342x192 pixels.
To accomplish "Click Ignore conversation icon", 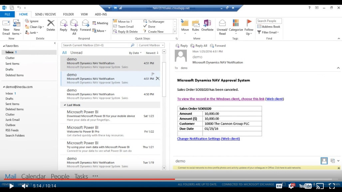I will click(x=27, y=21).
